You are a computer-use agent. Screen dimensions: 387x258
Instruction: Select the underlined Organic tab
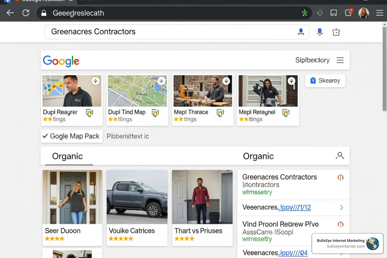click(x=68, y=156)
